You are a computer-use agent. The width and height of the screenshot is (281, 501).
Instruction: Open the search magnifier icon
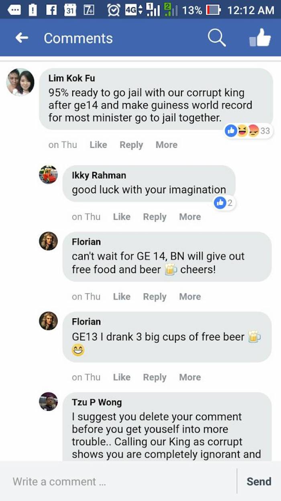click(x=216, y=38)
